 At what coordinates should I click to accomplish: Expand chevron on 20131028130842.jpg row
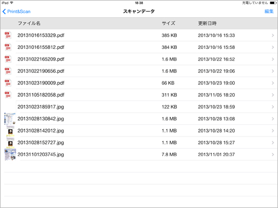[x=273, y=119]
